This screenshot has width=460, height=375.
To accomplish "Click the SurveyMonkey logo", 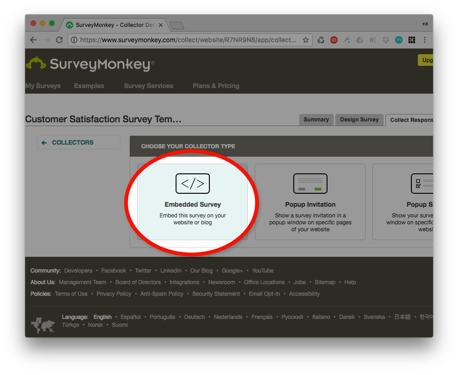I will pyautogui.click(x=90, y=64).
